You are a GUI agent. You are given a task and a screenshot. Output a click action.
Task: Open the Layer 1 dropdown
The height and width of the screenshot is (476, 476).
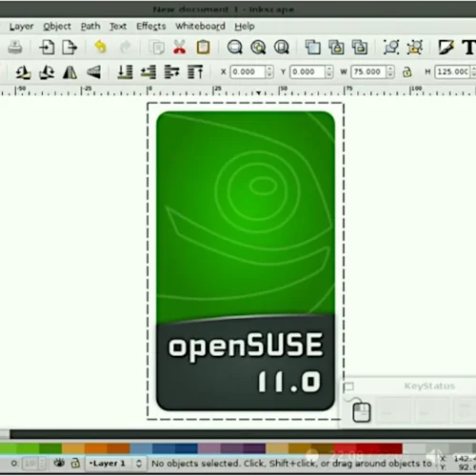116,464
